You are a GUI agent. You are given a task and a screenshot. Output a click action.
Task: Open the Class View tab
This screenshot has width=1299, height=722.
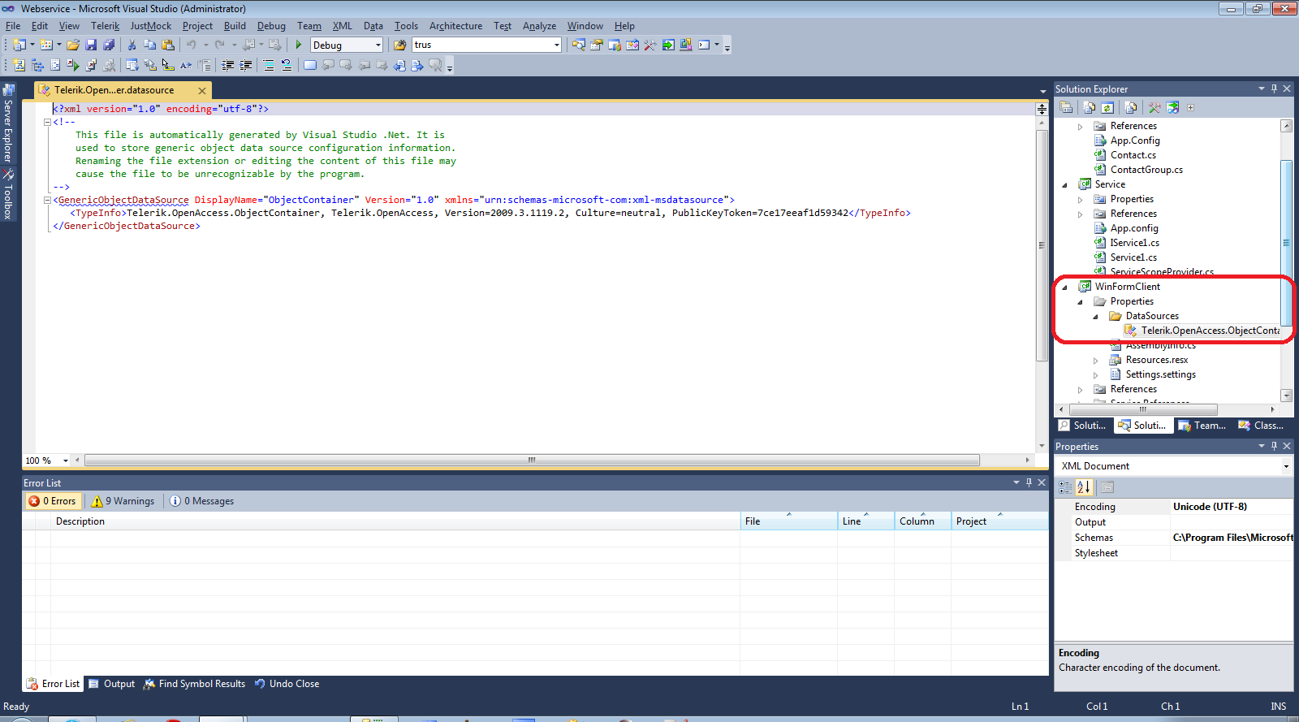point(1261,426)
